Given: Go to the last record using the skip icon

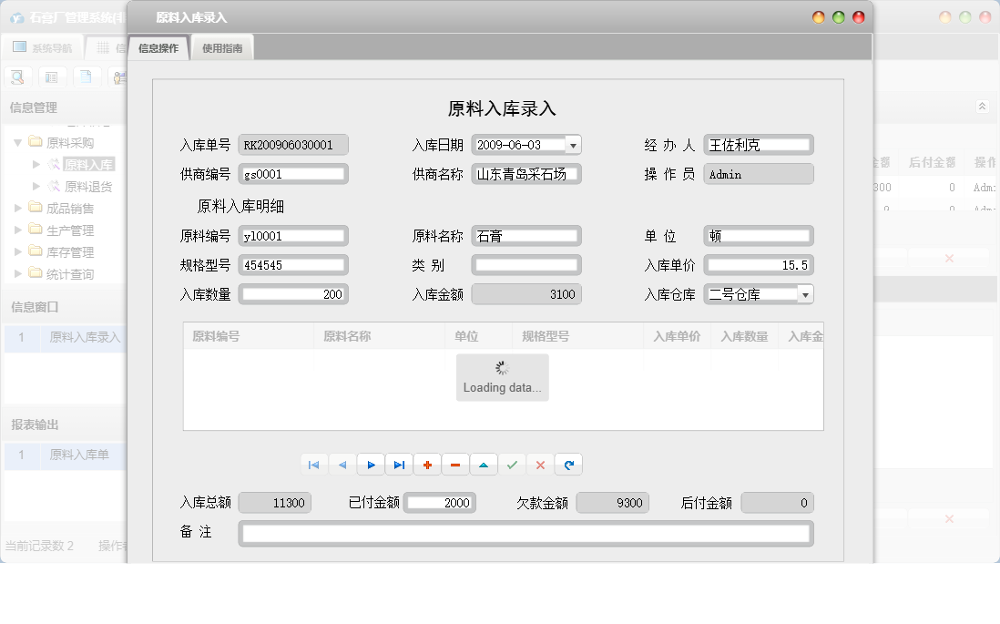Looking at the screenshot, I should (399, 465).
